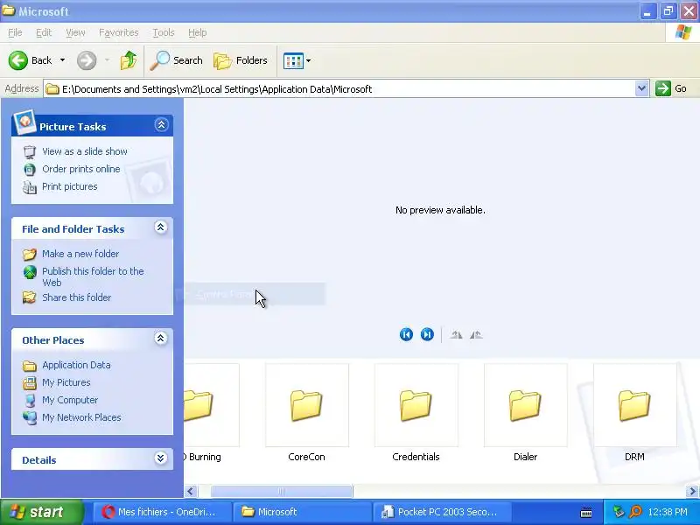Image resolution: width=700 pixels, height=525 pixels.
Task: Click Publish this folder to the Web
Action: tap(93, 276)
